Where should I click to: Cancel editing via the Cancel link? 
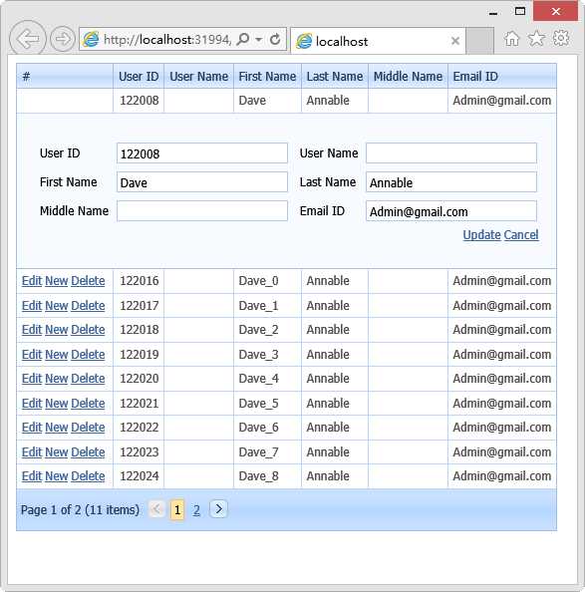coord(521,235)
